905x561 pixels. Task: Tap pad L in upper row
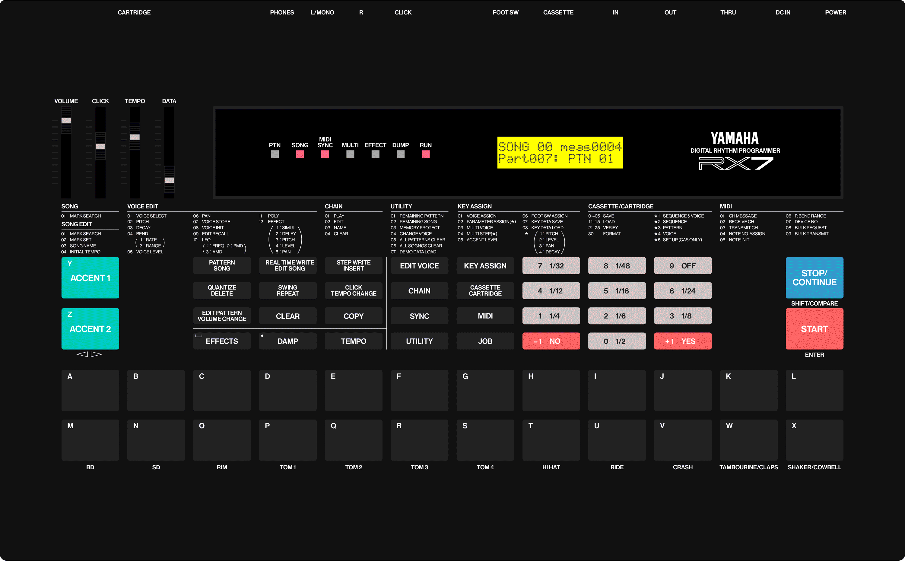[815, 390]
